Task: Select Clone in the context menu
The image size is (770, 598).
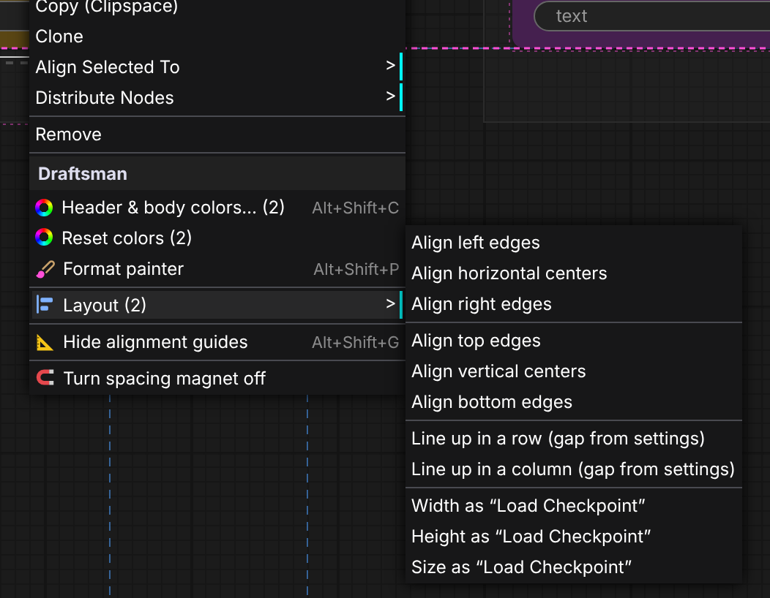Action: click(217, 37)
